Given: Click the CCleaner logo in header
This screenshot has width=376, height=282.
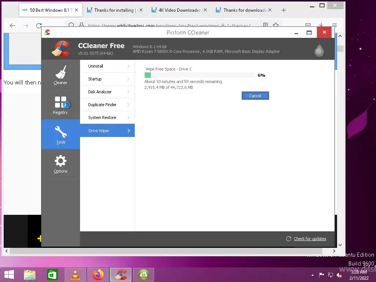Looking at the screenshot, I should pos(61,49).
